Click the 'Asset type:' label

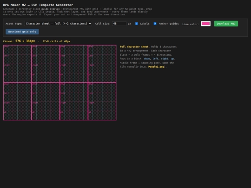click(14, 24)
